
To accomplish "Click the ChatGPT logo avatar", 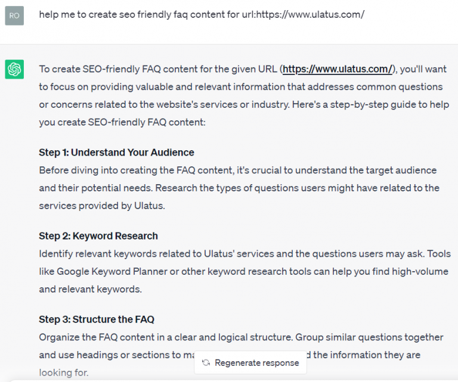I will point(14,70).
